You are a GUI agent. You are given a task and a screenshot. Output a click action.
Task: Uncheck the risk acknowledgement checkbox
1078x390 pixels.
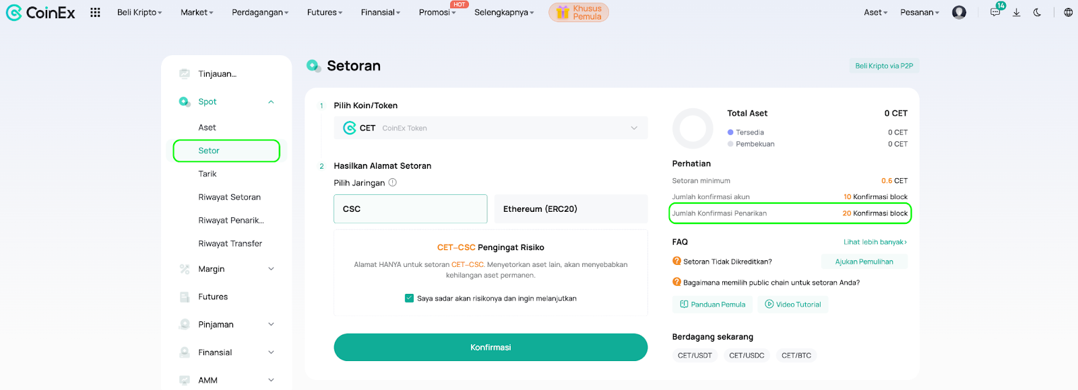(409, 298)
